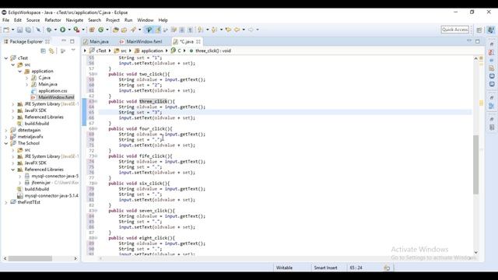Click editor scroll down arrow

pyautogui.click(x=475, y=252)
